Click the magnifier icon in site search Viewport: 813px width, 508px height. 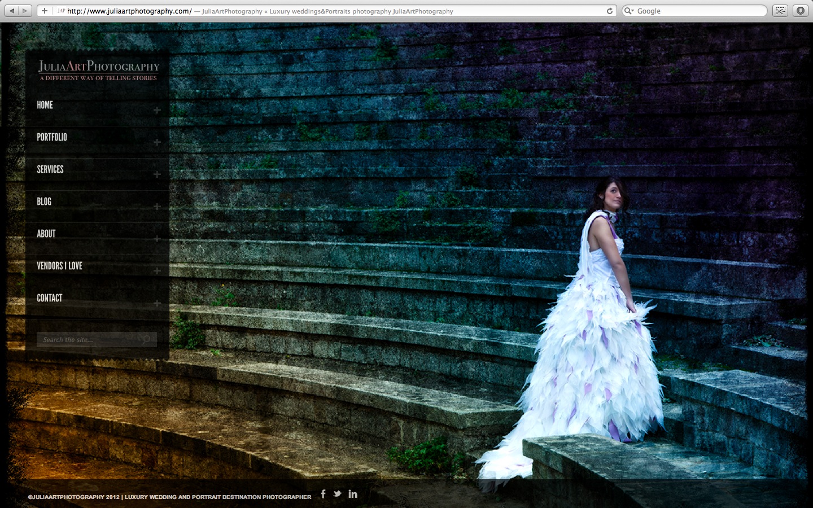pos(146,339)
